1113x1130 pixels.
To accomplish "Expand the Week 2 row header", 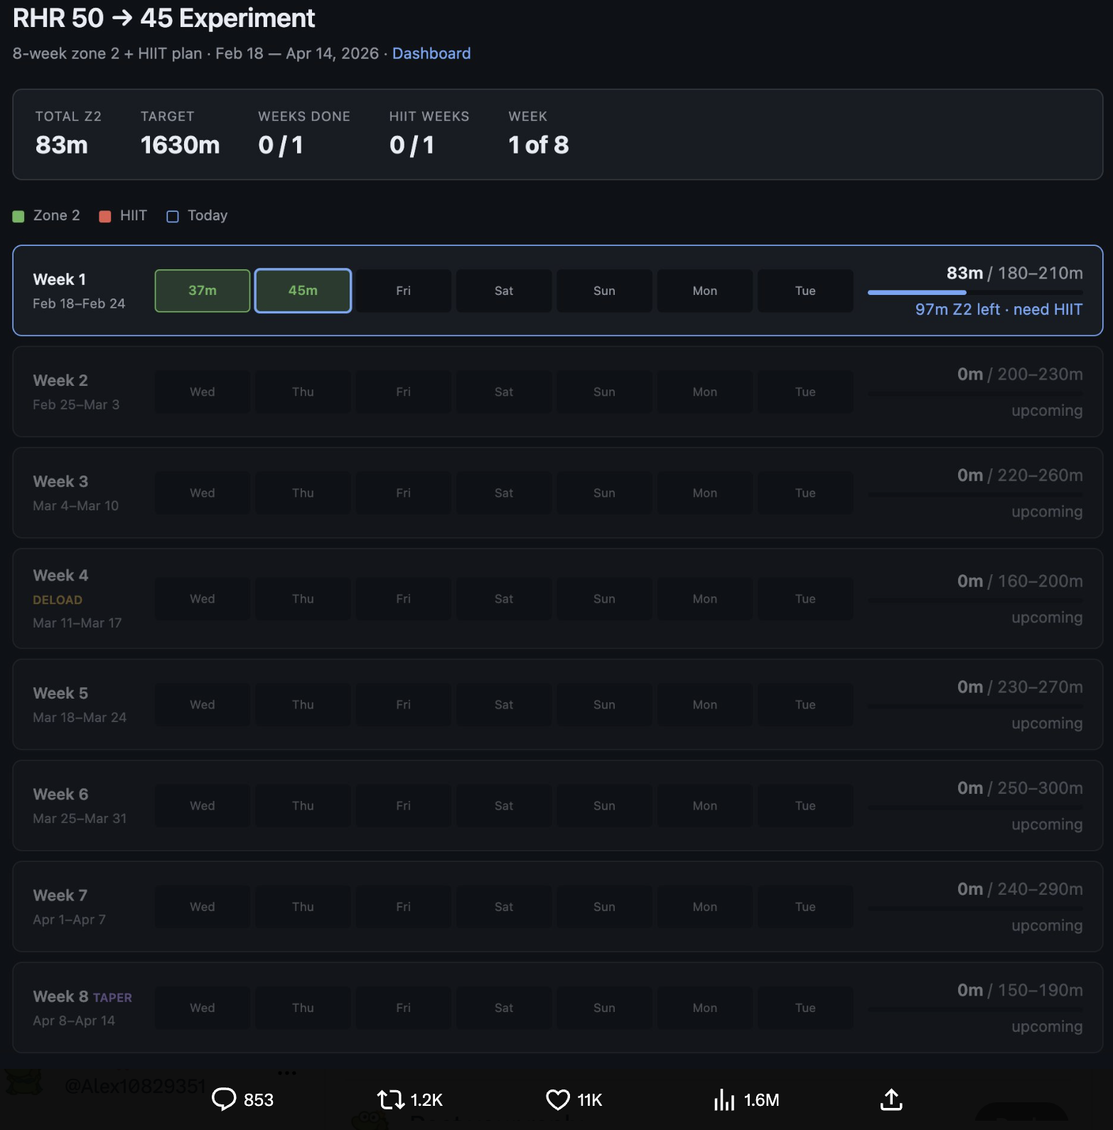I will click(60, 381).
